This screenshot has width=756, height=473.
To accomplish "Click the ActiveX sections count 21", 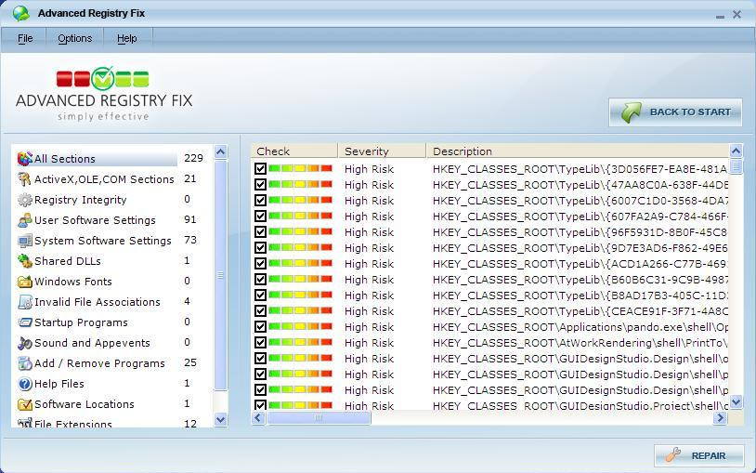I will tap(190, 178).
